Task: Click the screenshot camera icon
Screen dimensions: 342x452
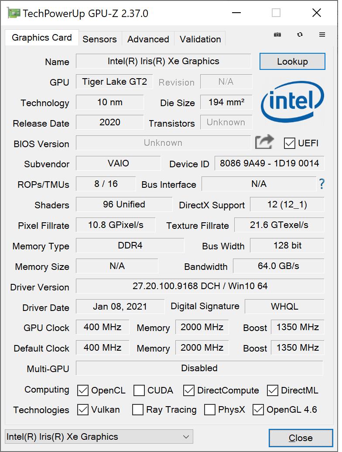Action: tap(277, 35)
